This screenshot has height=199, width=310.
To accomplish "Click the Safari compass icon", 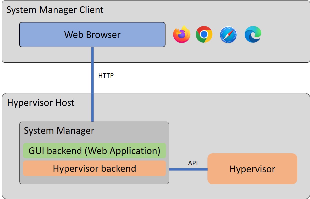I will pos(228,34).
